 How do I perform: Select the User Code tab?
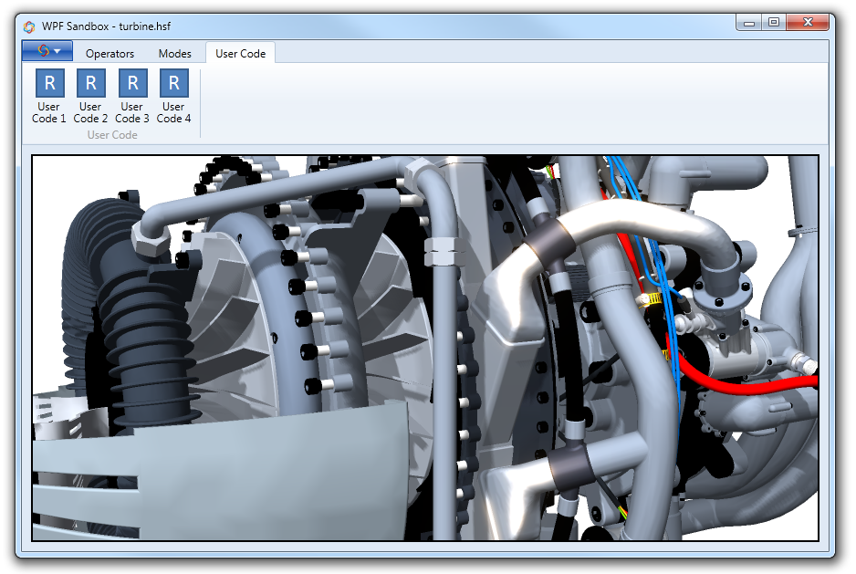coord(240,54)
